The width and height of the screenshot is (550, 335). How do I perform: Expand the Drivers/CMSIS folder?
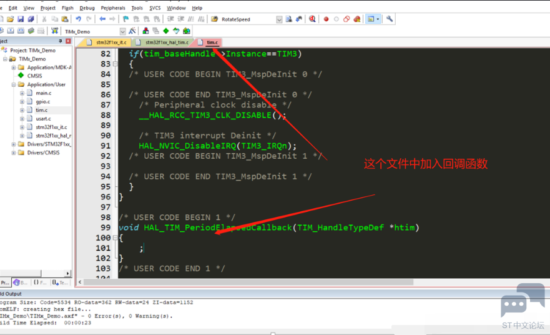tap(13, 152)
